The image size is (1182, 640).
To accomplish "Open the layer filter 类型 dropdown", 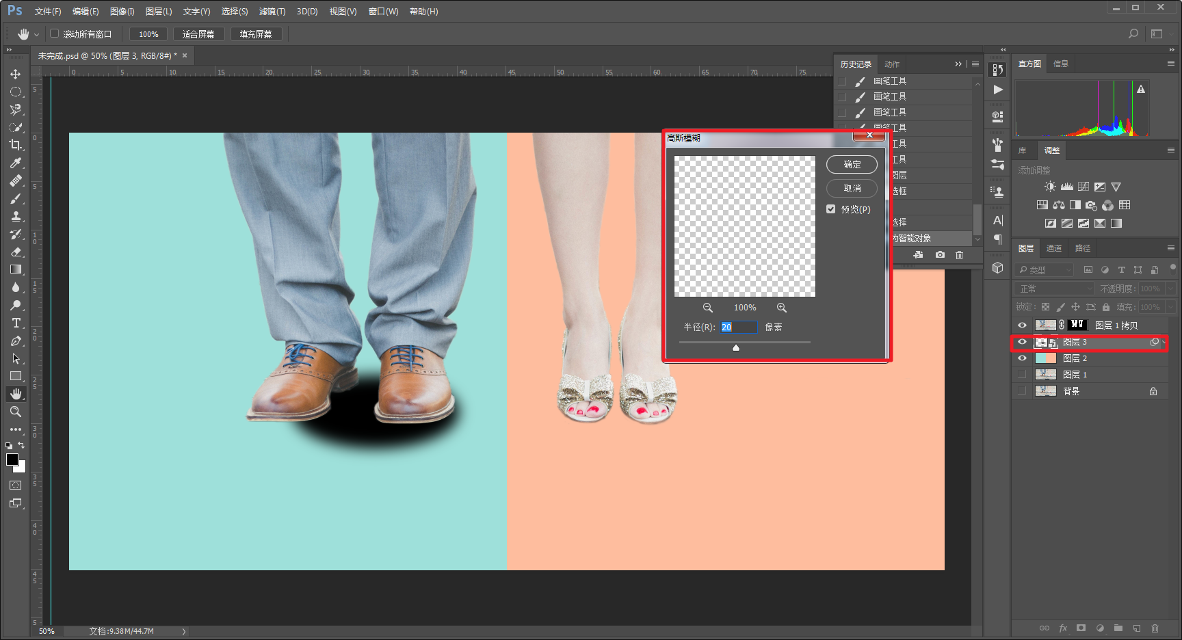I will point(1044,270).
